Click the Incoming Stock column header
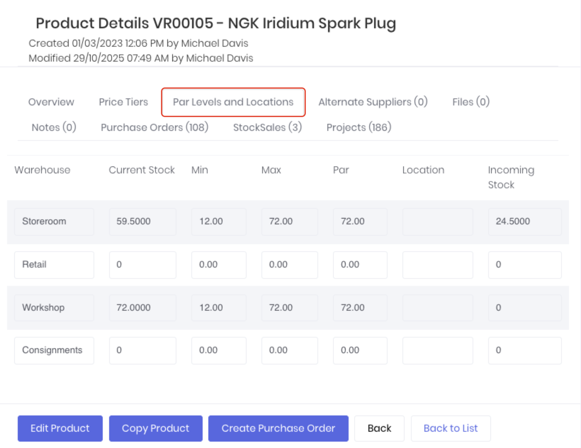581x448 pixels. (511, 177)
